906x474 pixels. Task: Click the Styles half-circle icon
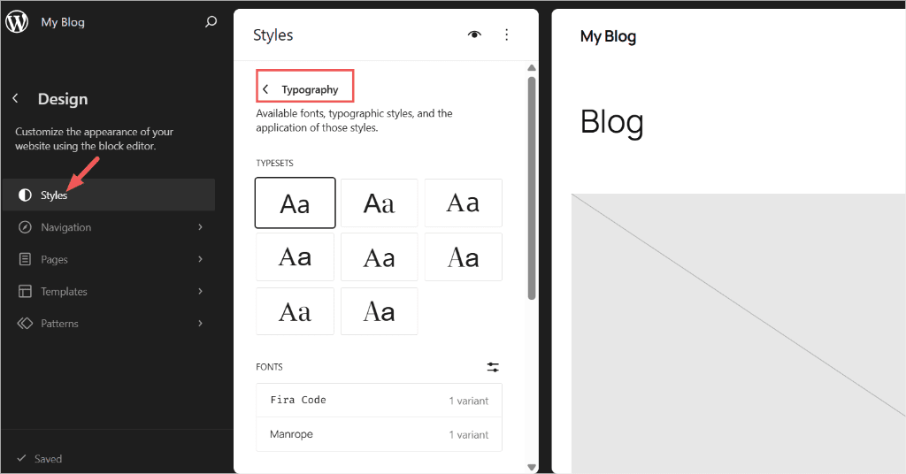tap(25, 195)
